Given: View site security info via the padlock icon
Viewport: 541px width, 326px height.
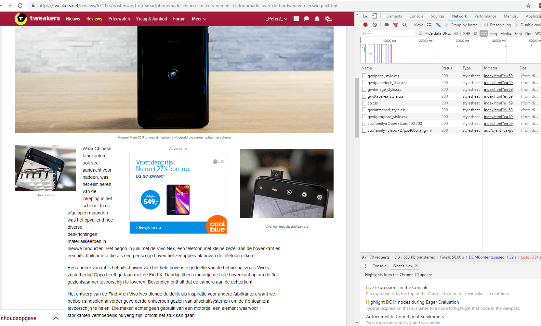Looking at the screenshot, I should point(33,6).
